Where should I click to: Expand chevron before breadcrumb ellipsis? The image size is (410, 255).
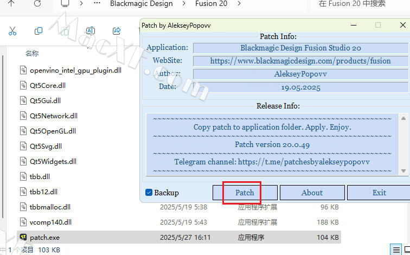click(x=81, y=4)
